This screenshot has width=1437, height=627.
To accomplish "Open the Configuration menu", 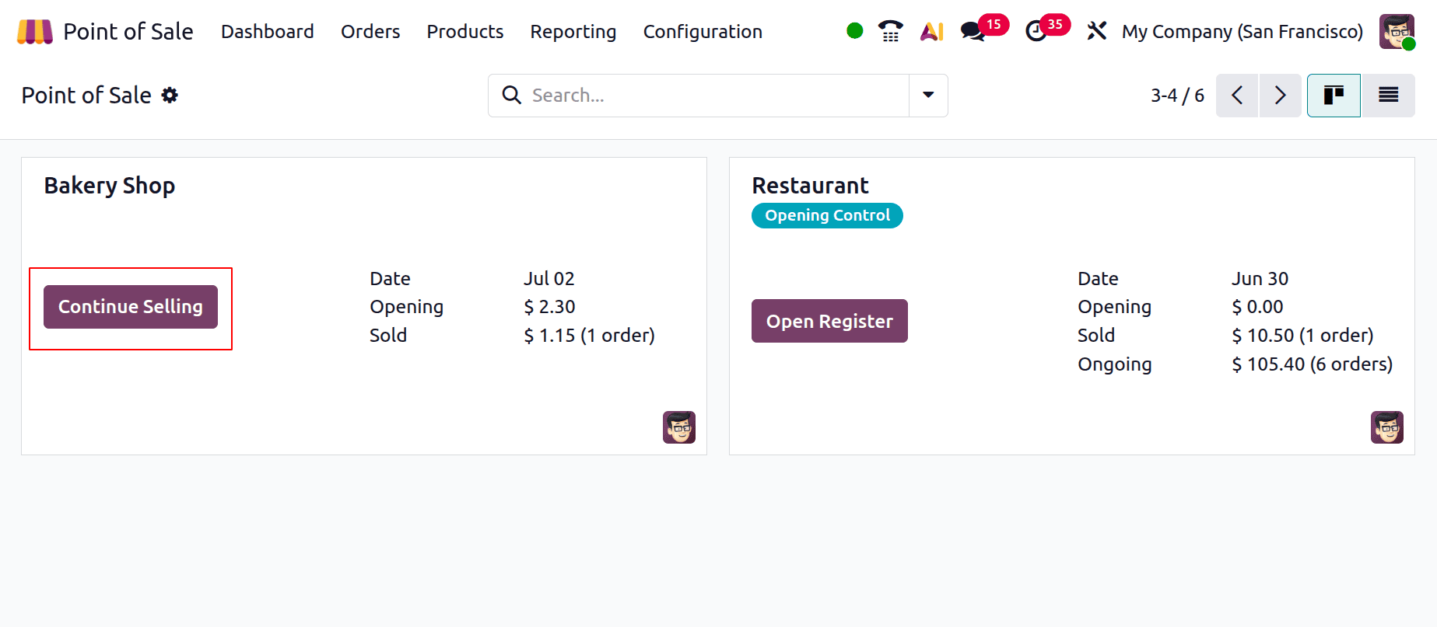I will [x=703, y=32].
